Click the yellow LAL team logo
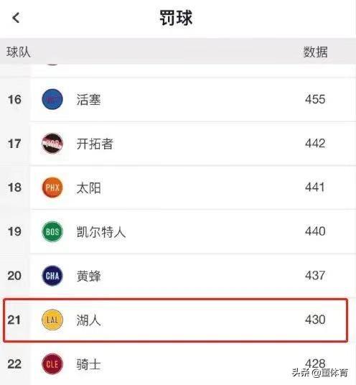Screen dimensions: 356x385 point(52,320)
